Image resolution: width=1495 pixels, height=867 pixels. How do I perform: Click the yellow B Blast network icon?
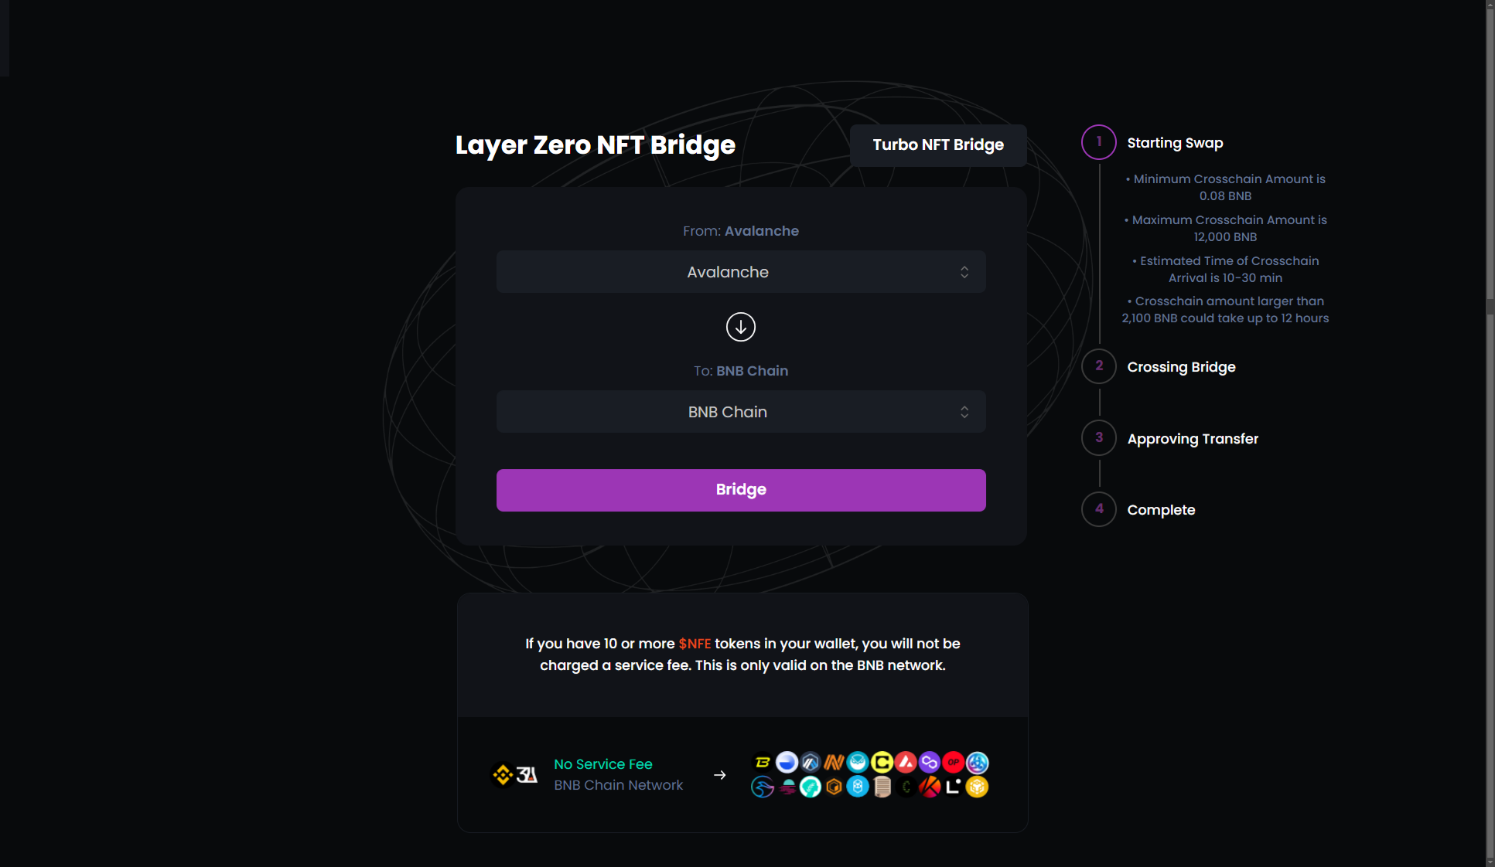(763, 763)
